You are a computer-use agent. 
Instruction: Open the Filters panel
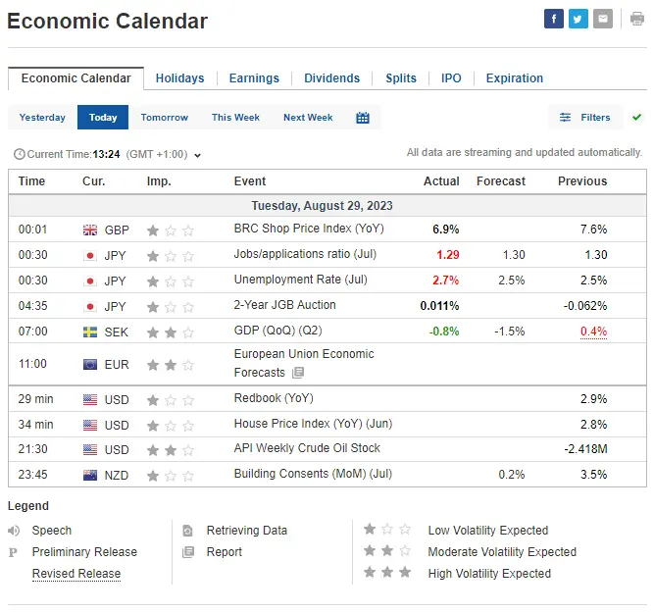pyautogui.click(x=584, y=118)
